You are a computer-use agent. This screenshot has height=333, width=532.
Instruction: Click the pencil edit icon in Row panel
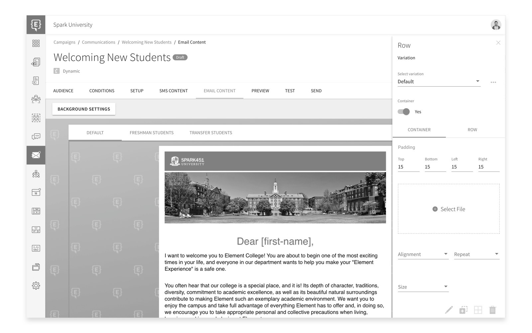point(449,310)
